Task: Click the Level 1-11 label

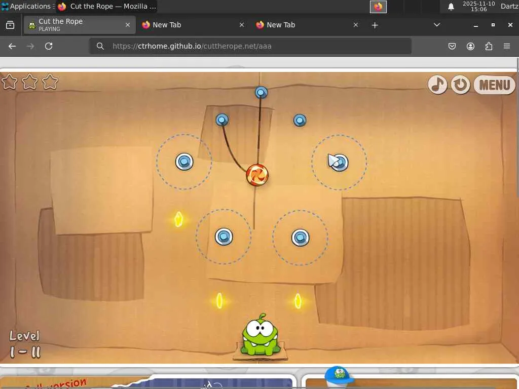Action: coord(25,344)
